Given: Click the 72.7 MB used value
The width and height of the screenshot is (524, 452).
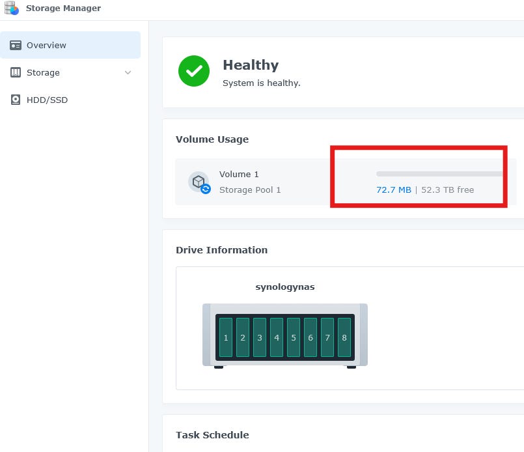Looking at the screenshot, I should (x=394, y=190).
